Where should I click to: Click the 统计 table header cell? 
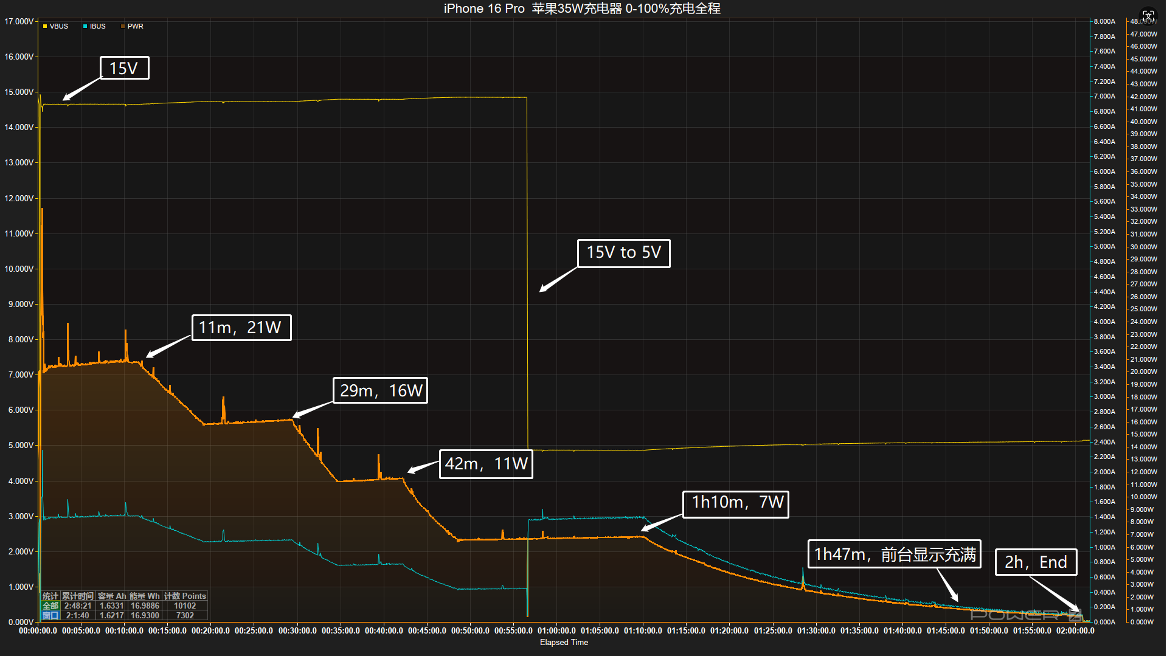50,596
